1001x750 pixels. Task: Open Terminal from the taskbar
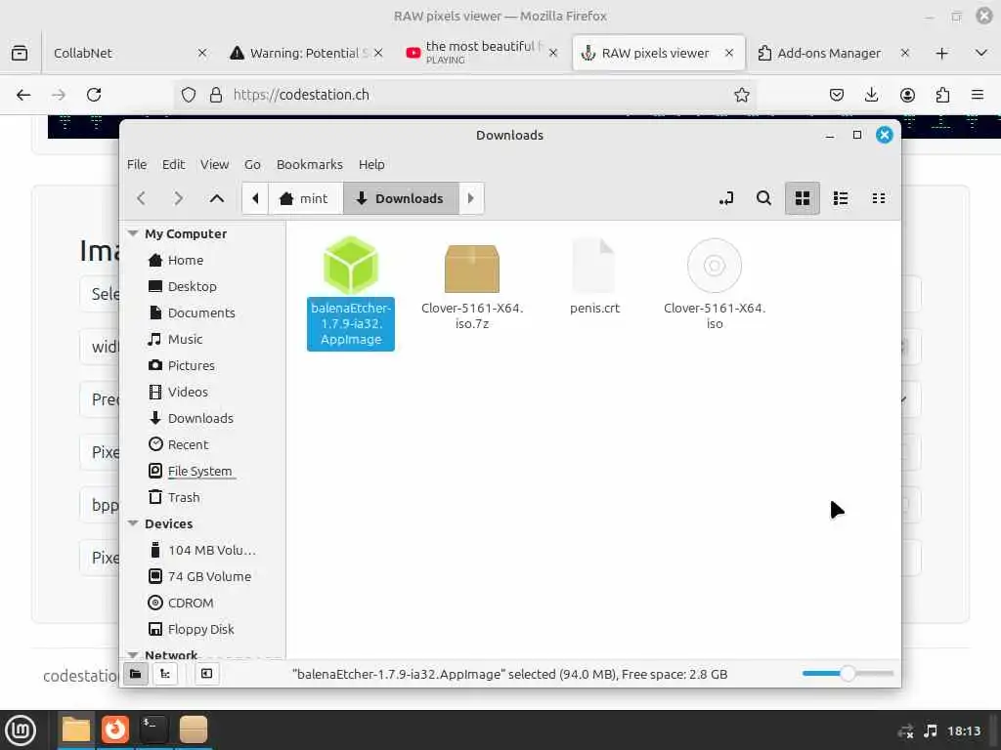tap(153, 729)
